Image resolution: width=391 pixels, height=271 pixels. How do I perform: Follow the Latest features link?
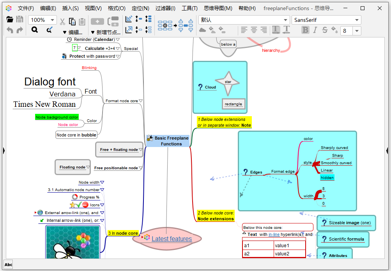coord(172,239)
